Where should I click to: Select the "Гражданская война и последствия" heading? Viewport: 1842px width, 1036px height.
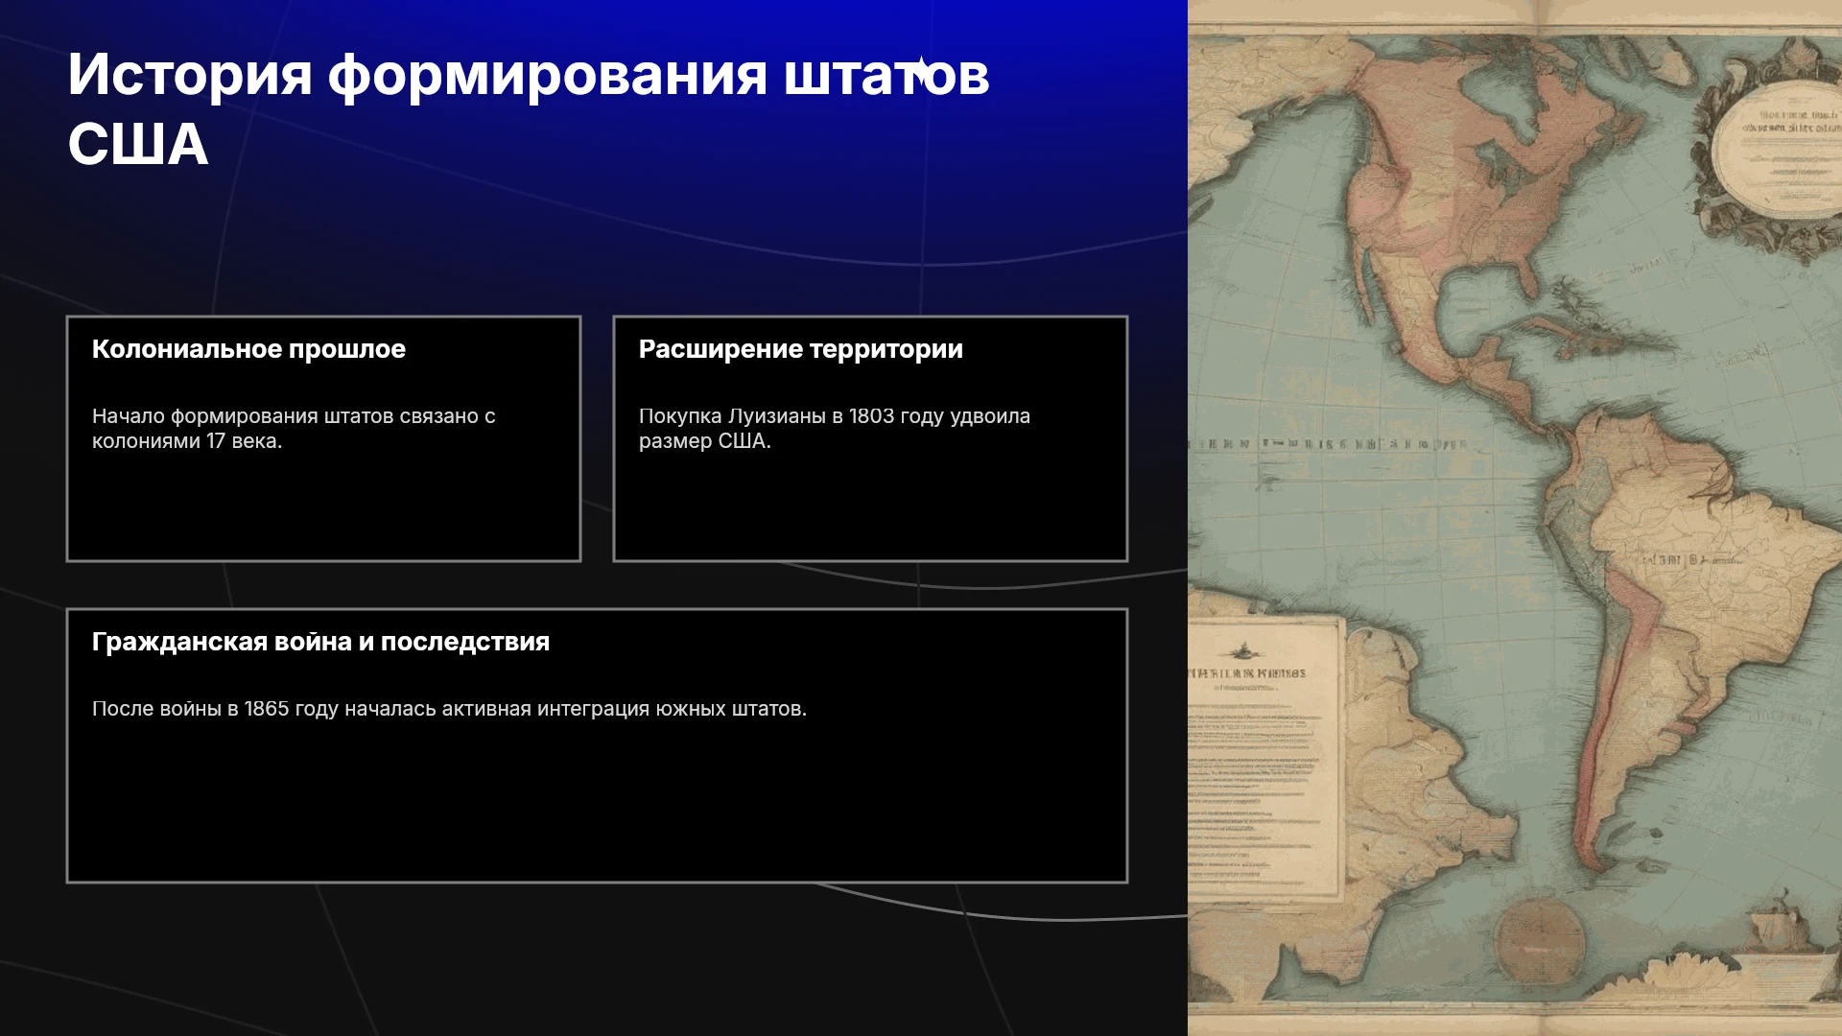coord(320,642)
